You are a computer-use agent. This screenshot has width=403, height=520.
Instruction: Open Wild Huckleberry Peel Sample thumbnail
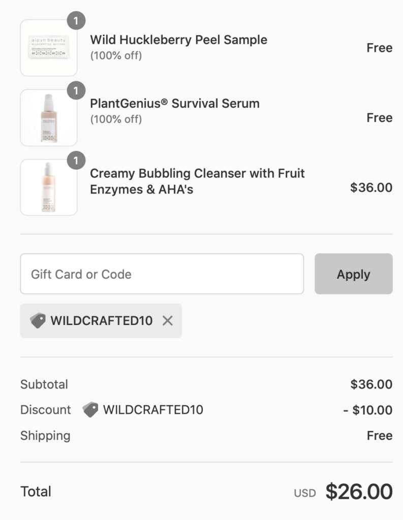tap(49, 48)
